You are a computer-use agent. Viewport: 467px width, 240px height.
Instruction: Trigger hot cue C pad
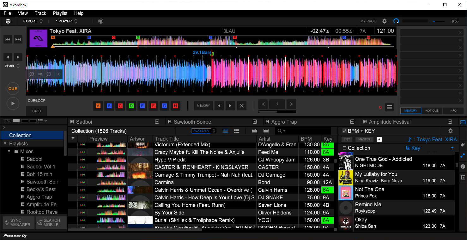120,106
